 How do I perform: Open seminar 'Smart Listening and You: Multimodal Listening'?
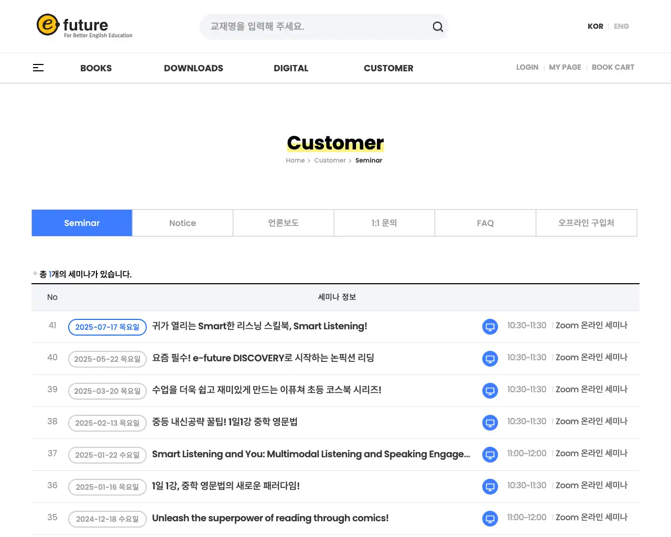point(311,454)
